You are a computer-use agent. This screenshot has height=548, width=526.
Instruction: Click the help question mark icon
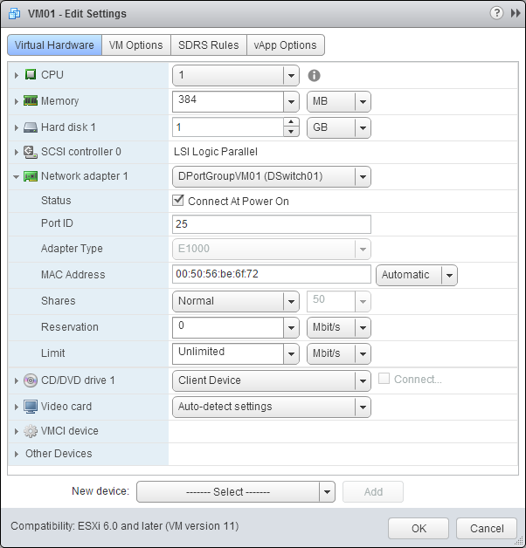coord(497,13)
